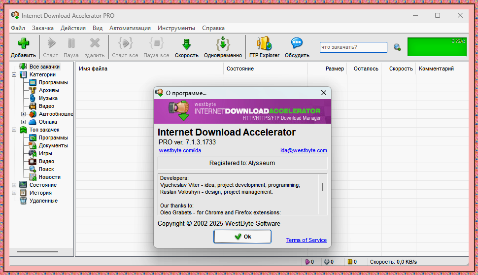Collapse the Топ закачек tree node
The width and height of the screenshot is (478, 275).
click(14, 130)
